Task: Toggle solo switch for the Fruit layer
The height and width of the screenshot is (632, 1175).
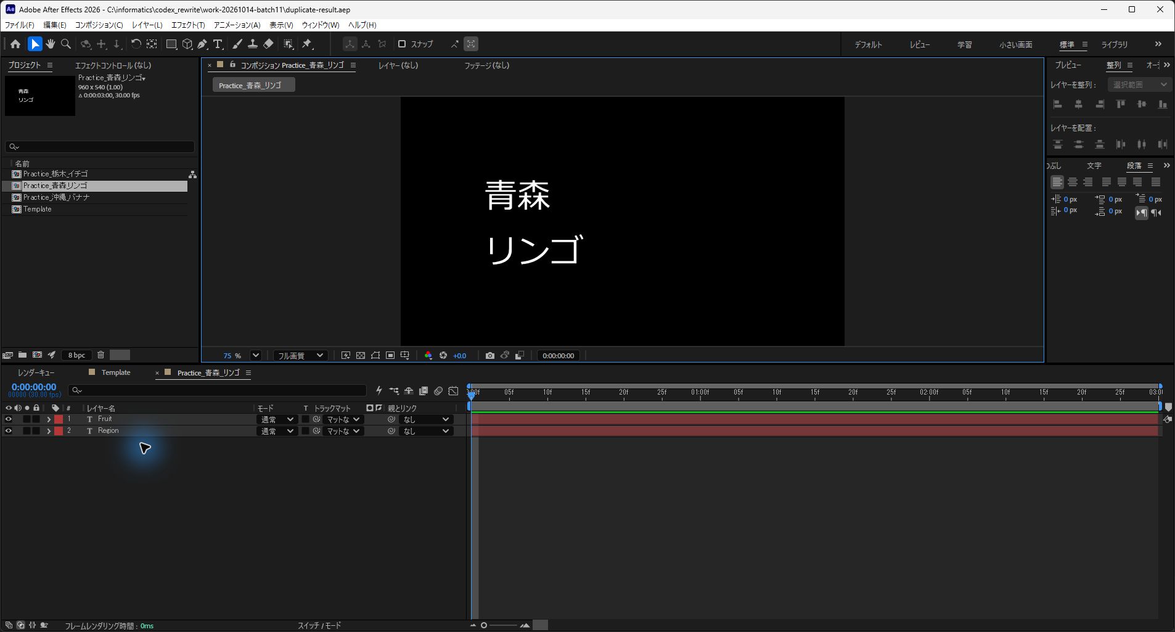Action: (x=27, y=419)
